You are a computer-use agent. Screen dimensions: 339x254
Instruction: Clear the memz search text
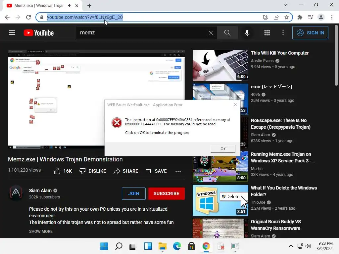tap(211, 33)
